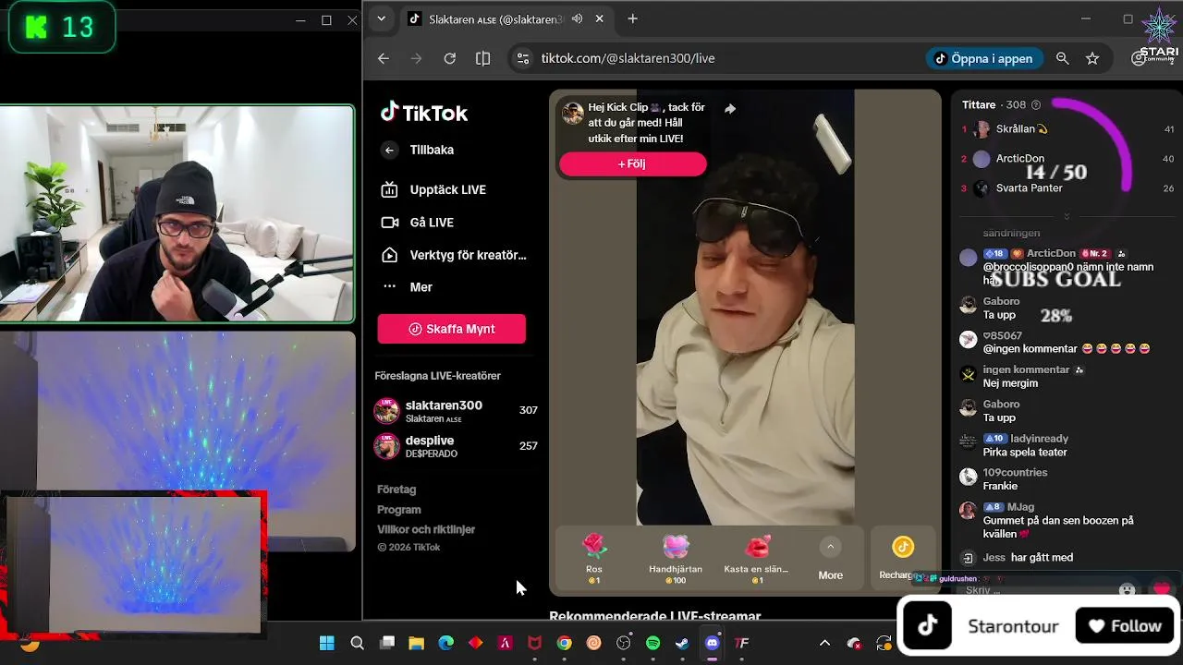Viewport: 1183px width, 665px height.
Task: Click the TikTok logo
Action: 424,113
